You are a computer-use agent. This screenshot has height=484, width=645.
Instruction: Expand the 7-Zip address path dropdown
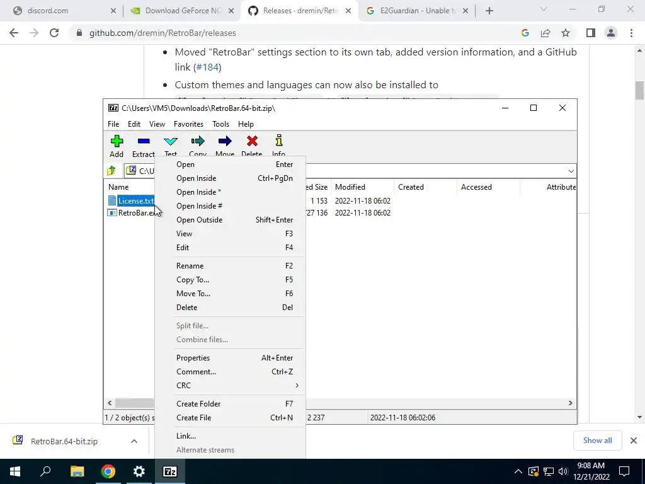(x=571, y=171)
